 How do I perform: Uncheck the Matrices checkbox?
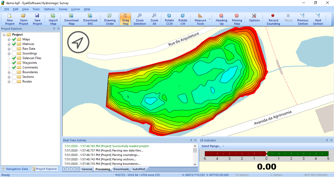[14, 44]
